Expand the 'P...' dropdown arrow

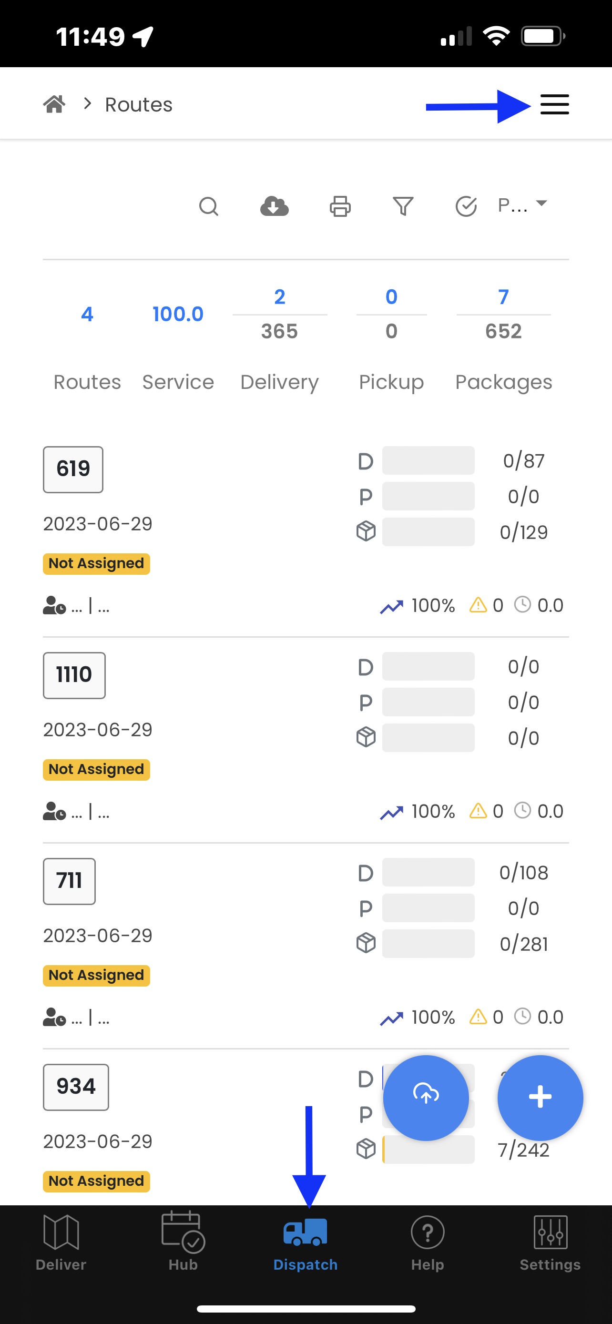coord(541,204)
